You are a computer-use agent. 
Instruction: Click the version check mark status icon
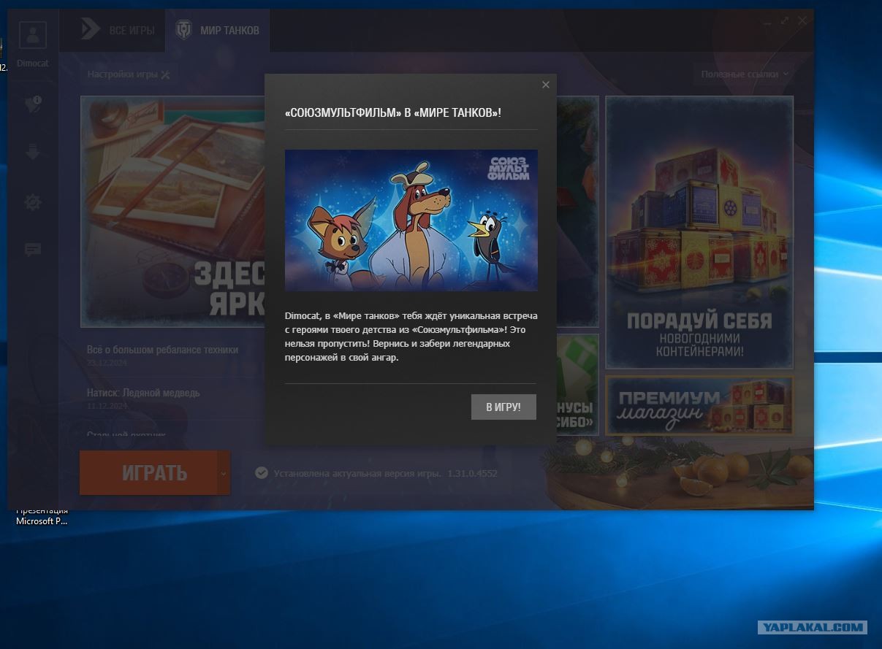[262, 473]
